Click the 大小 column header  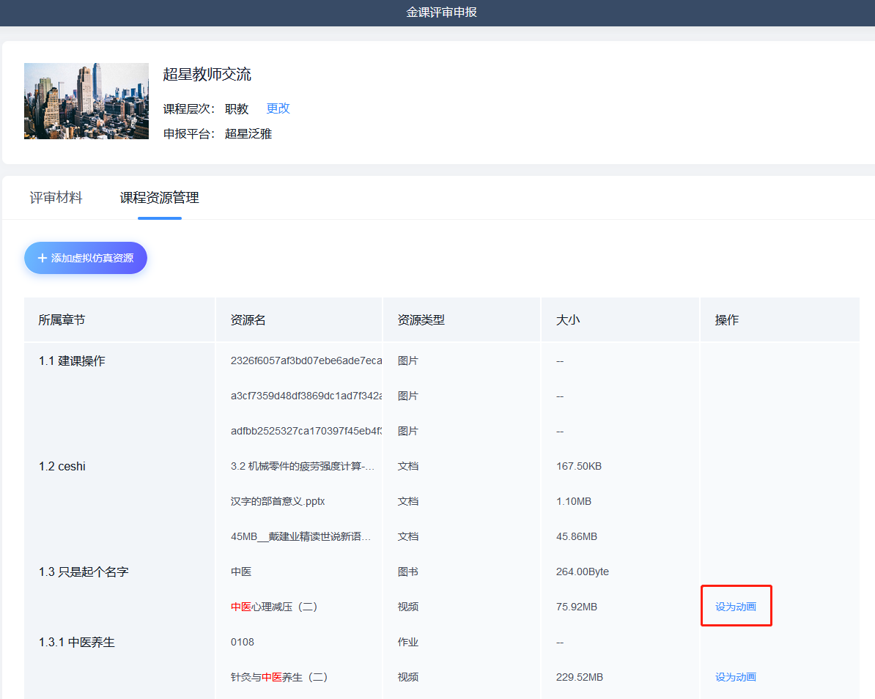coord(568,320)
